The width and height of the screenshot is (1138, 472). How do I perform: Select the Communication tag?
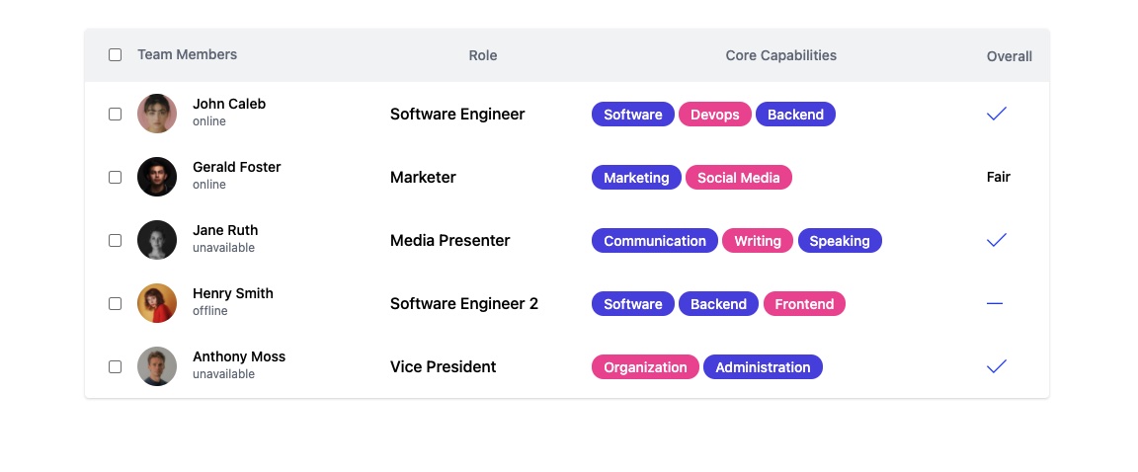pyautogui.click(x=655, y=241)
